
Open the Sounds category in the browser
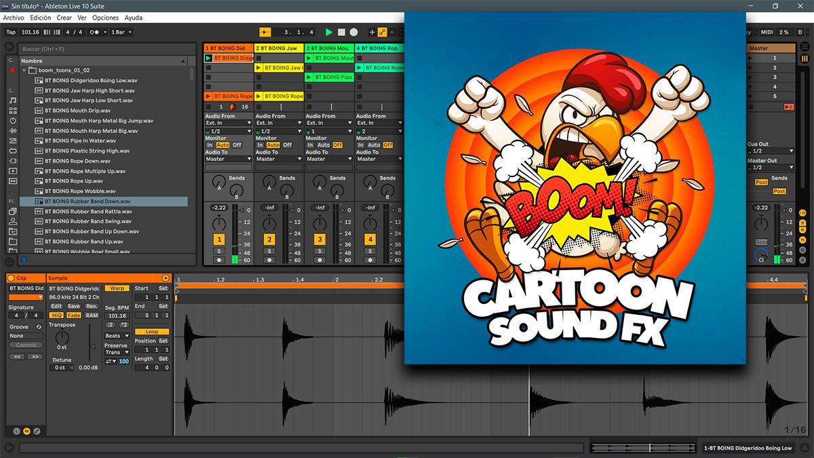click(x=13, y=100)
